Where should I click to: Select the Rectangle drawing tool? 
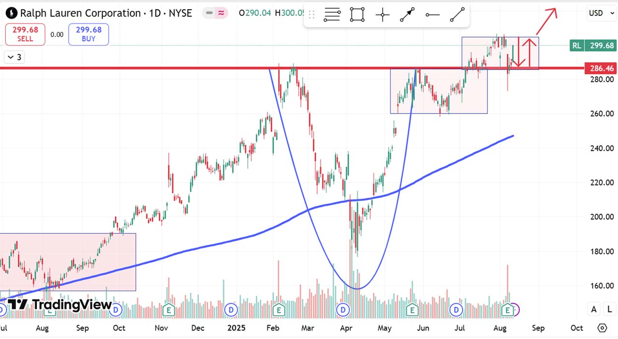click(x=357, y=14)
